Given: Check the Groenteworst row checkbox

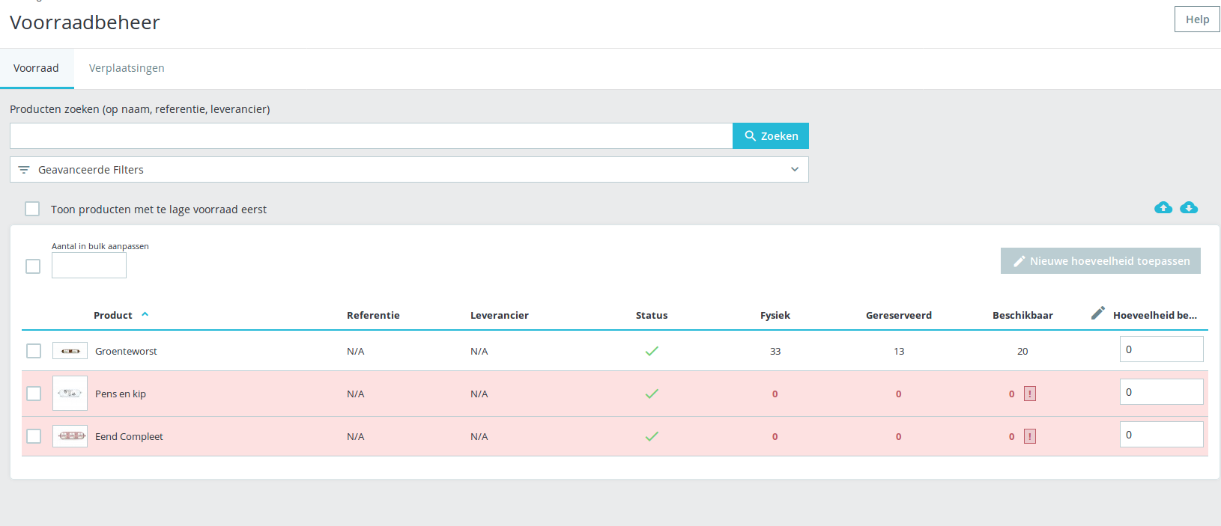Looking at the screenshot, I should [34, 351].
